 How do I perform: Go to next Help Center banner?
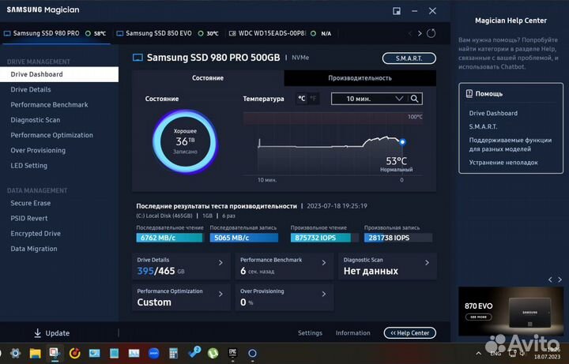click(x=560, y=280)
